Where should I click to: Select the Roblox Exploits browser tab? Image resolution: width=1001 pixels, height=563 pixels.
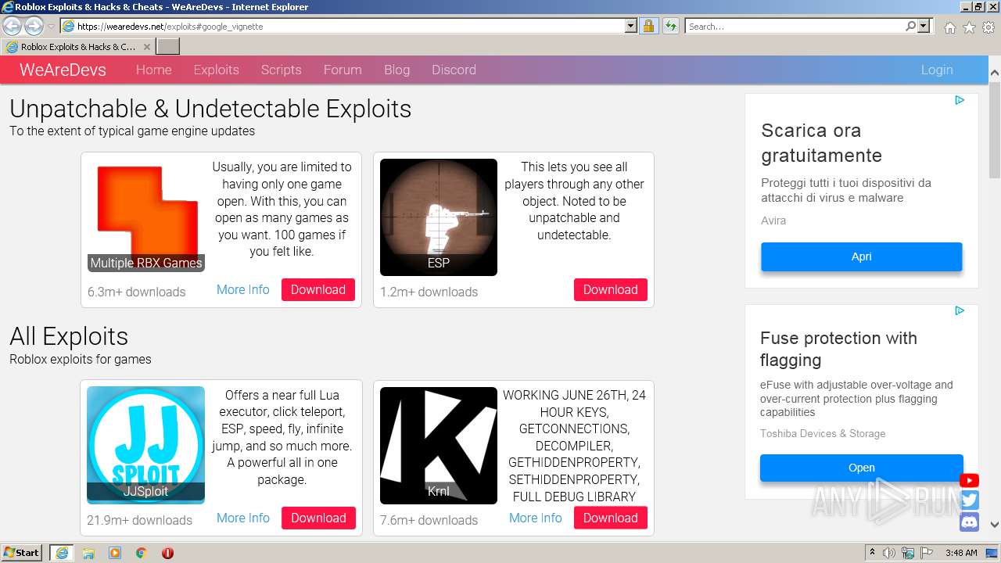click(x=77, y=47)
